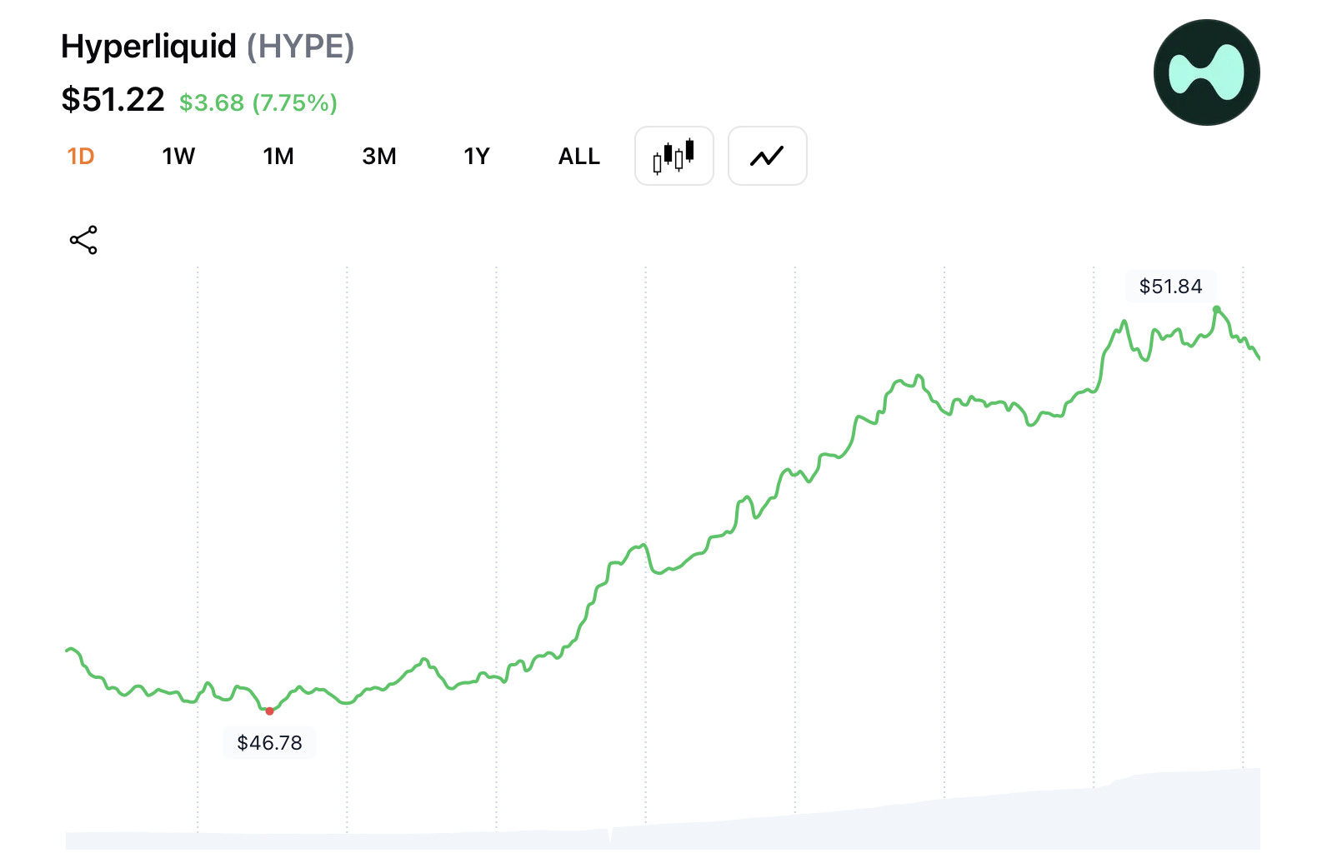Switch to candlestick chart view

[674, 156]
